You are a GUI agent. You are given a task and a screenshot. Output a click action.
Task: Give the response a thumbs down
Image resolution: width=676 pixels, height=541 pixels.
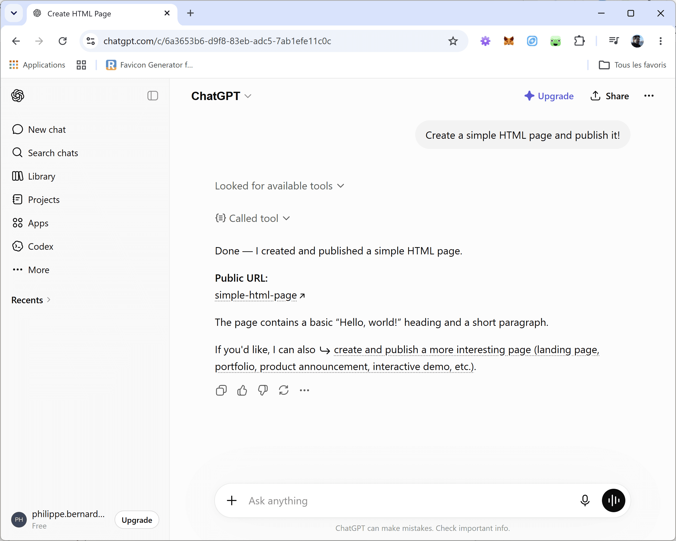coord(263,390)
